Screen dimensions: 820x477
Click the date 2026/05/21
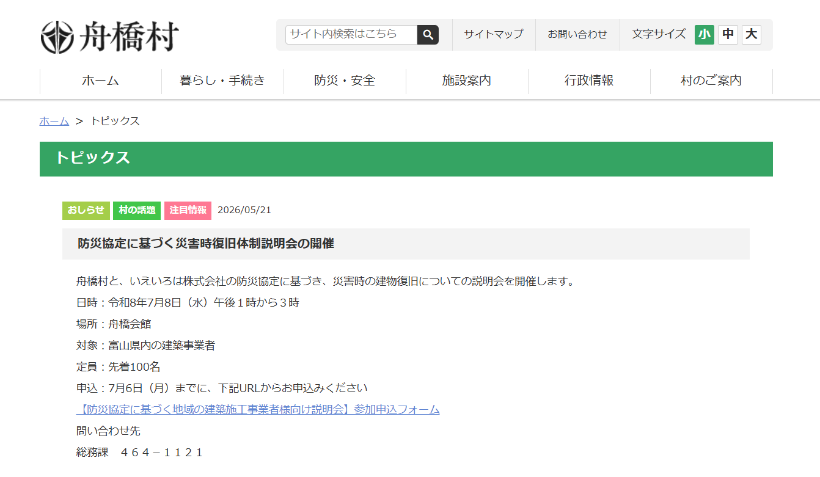(244, 210)
